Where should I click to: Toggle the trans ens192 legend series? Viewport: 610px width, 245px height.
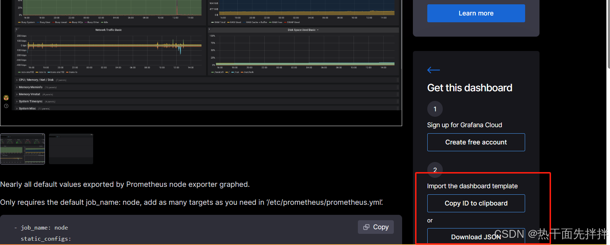(x=56, y=72)
